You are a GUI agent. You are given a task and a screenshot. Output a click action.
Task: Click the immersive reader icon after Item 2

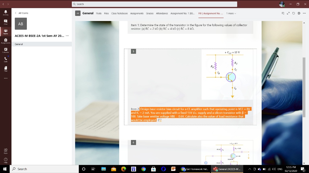pyautogui.click(x=160, y=120)
